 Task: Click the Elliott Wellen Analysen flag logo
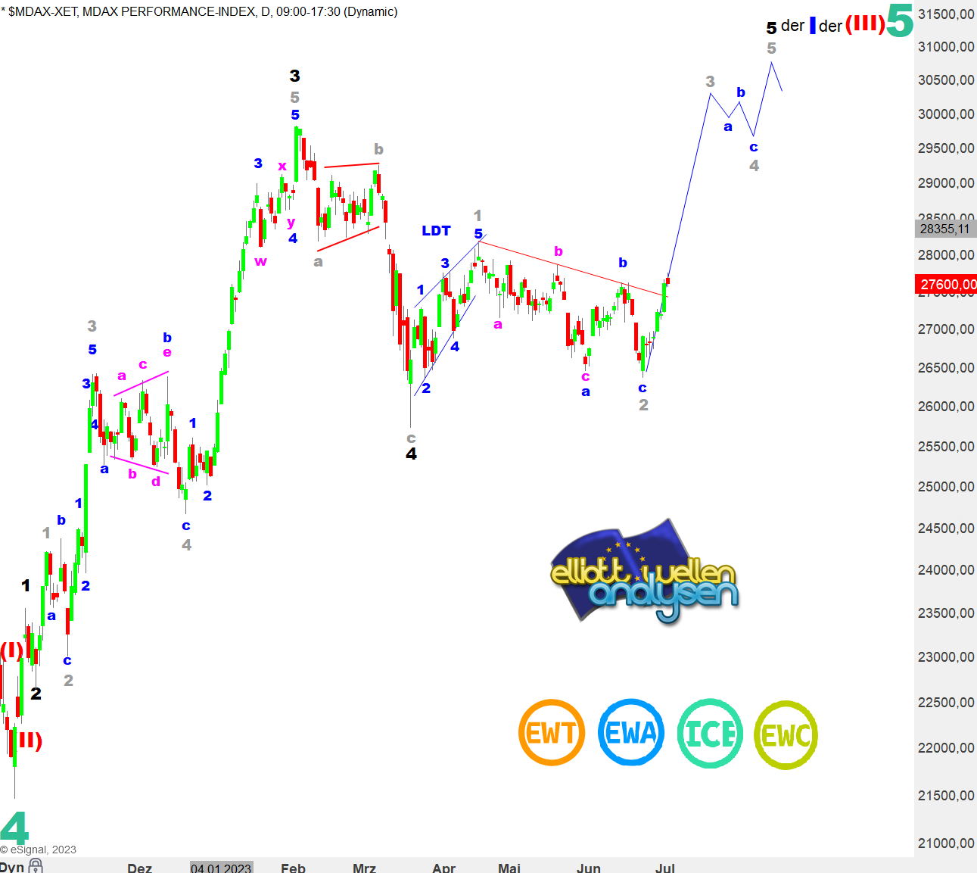[x=643, y=573]
